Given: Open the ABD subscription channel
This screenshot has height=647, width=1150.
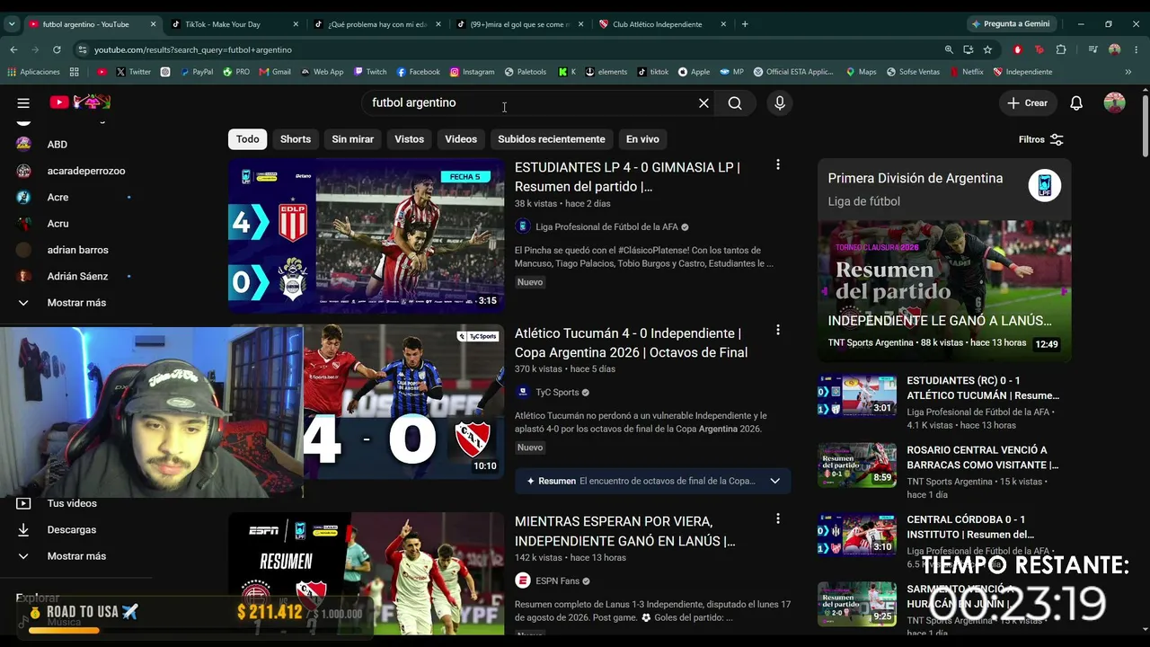Looking at the screenshot, I should pyautogui.click(x=57, y=145).
